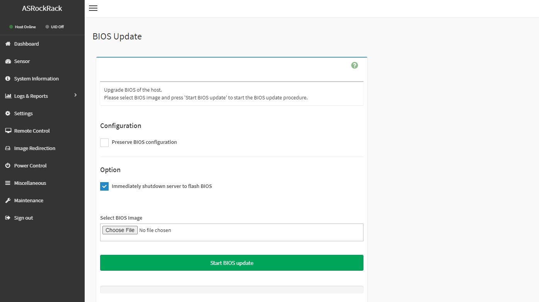Click the Maintenance wrench icon

coord(8,201)
